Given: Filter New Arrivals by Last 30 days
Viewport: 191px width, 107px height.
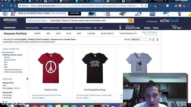Looking at the screenshot, I should [7, 95].
